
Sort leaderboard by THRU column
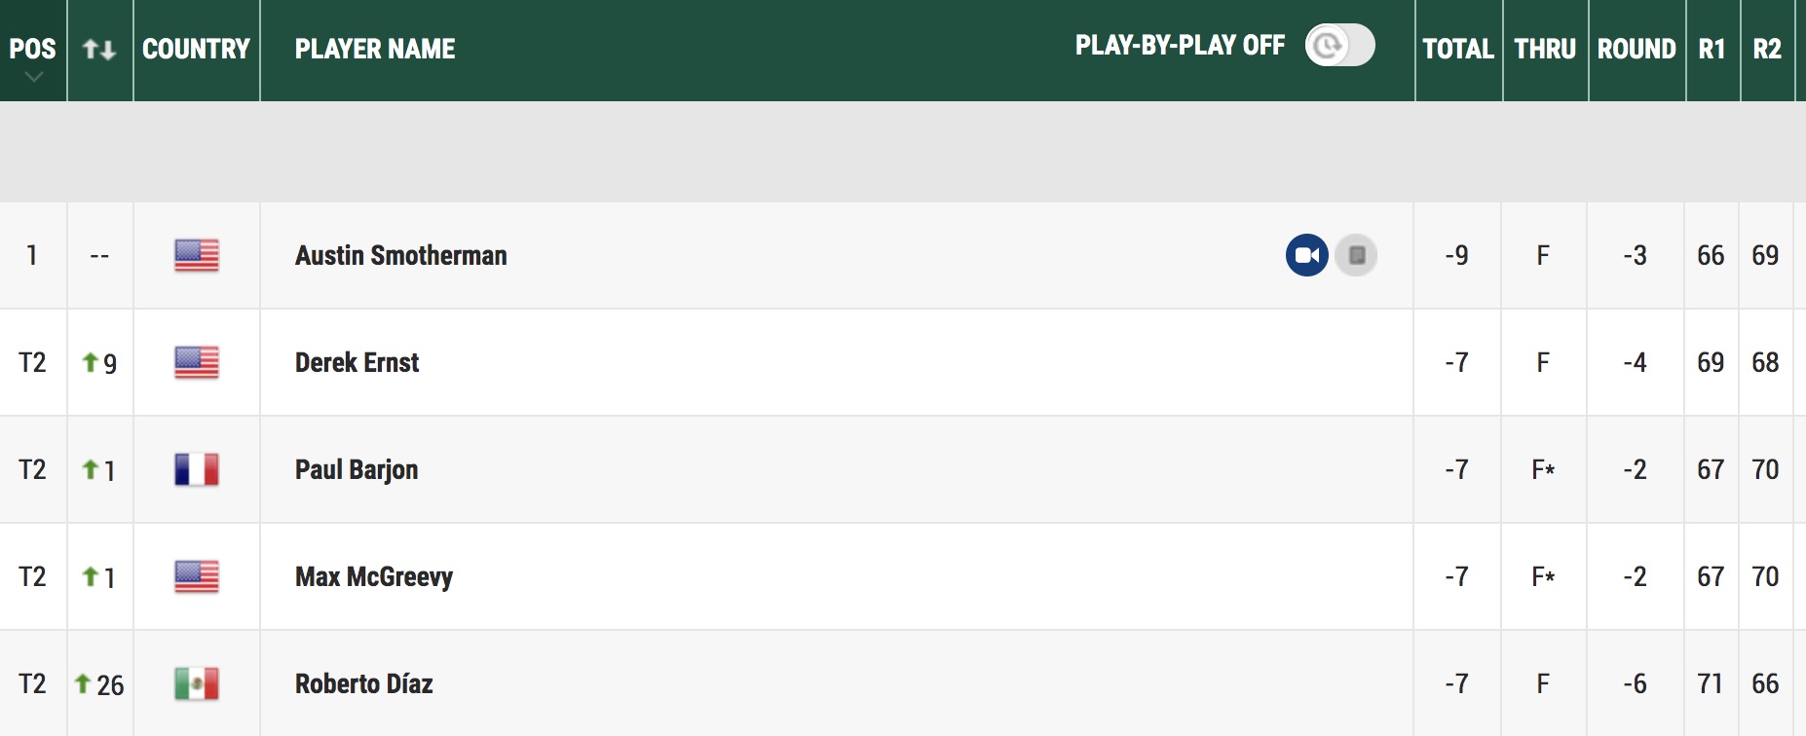point(1545,50)
